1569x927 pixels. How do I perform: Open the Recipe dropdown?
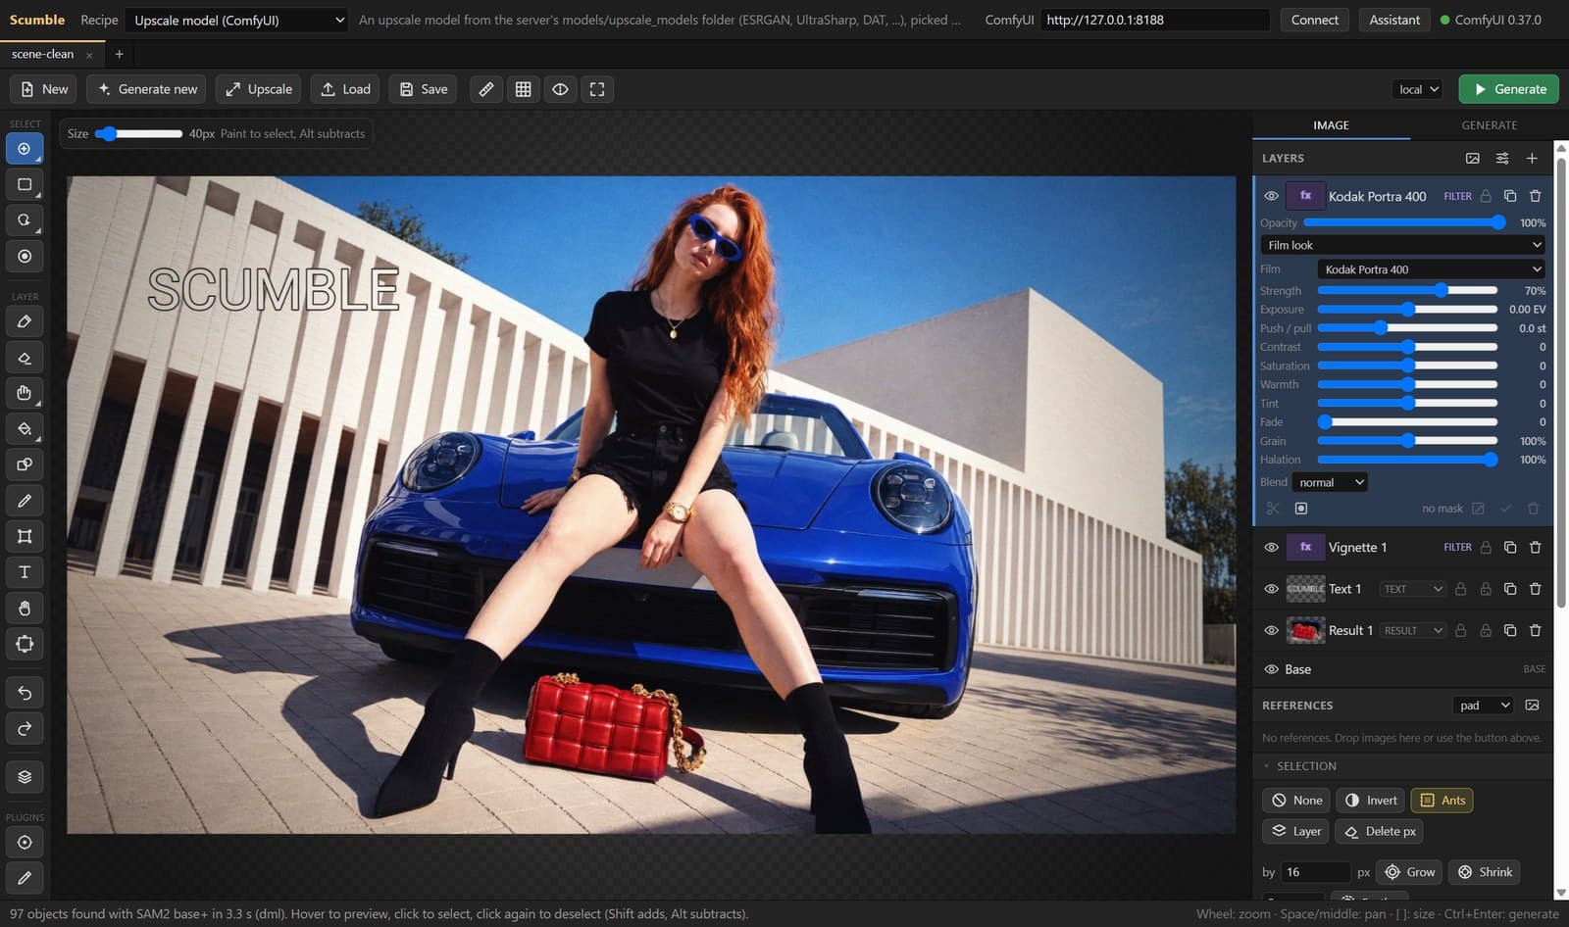[x=238, y=20]
